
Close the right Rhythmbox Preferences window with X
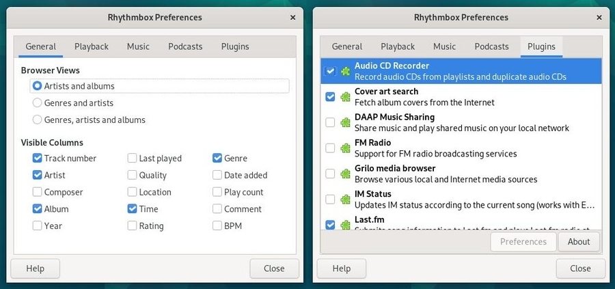599,18
